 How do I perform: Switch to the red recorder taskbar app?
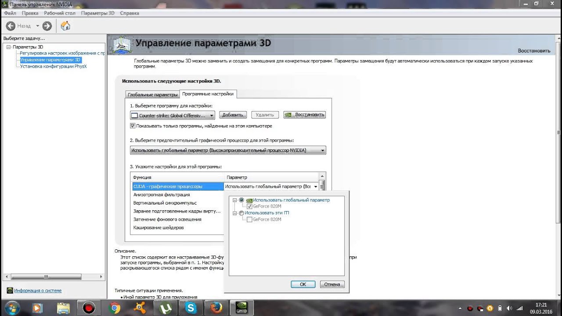[89, 308]
